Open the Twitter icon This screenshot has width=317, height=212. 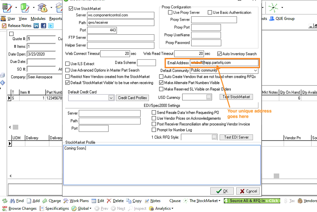(x=51, y=26)
